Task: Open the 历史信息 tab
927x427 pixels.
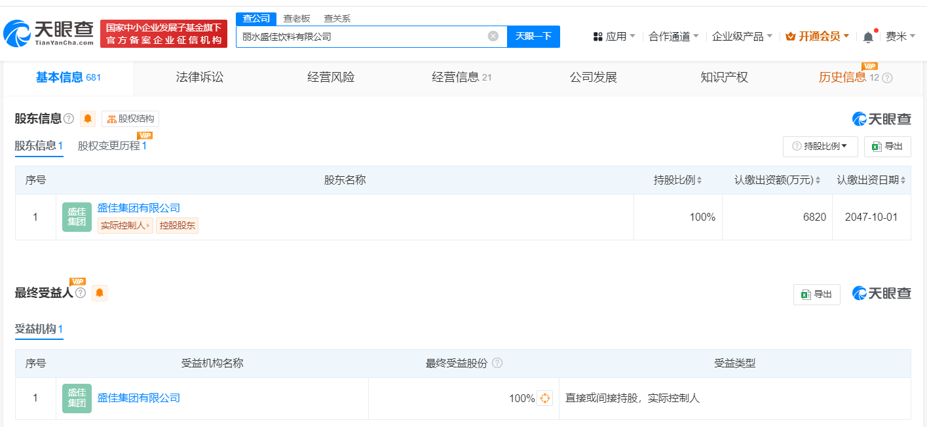Action: click(848, 78)
